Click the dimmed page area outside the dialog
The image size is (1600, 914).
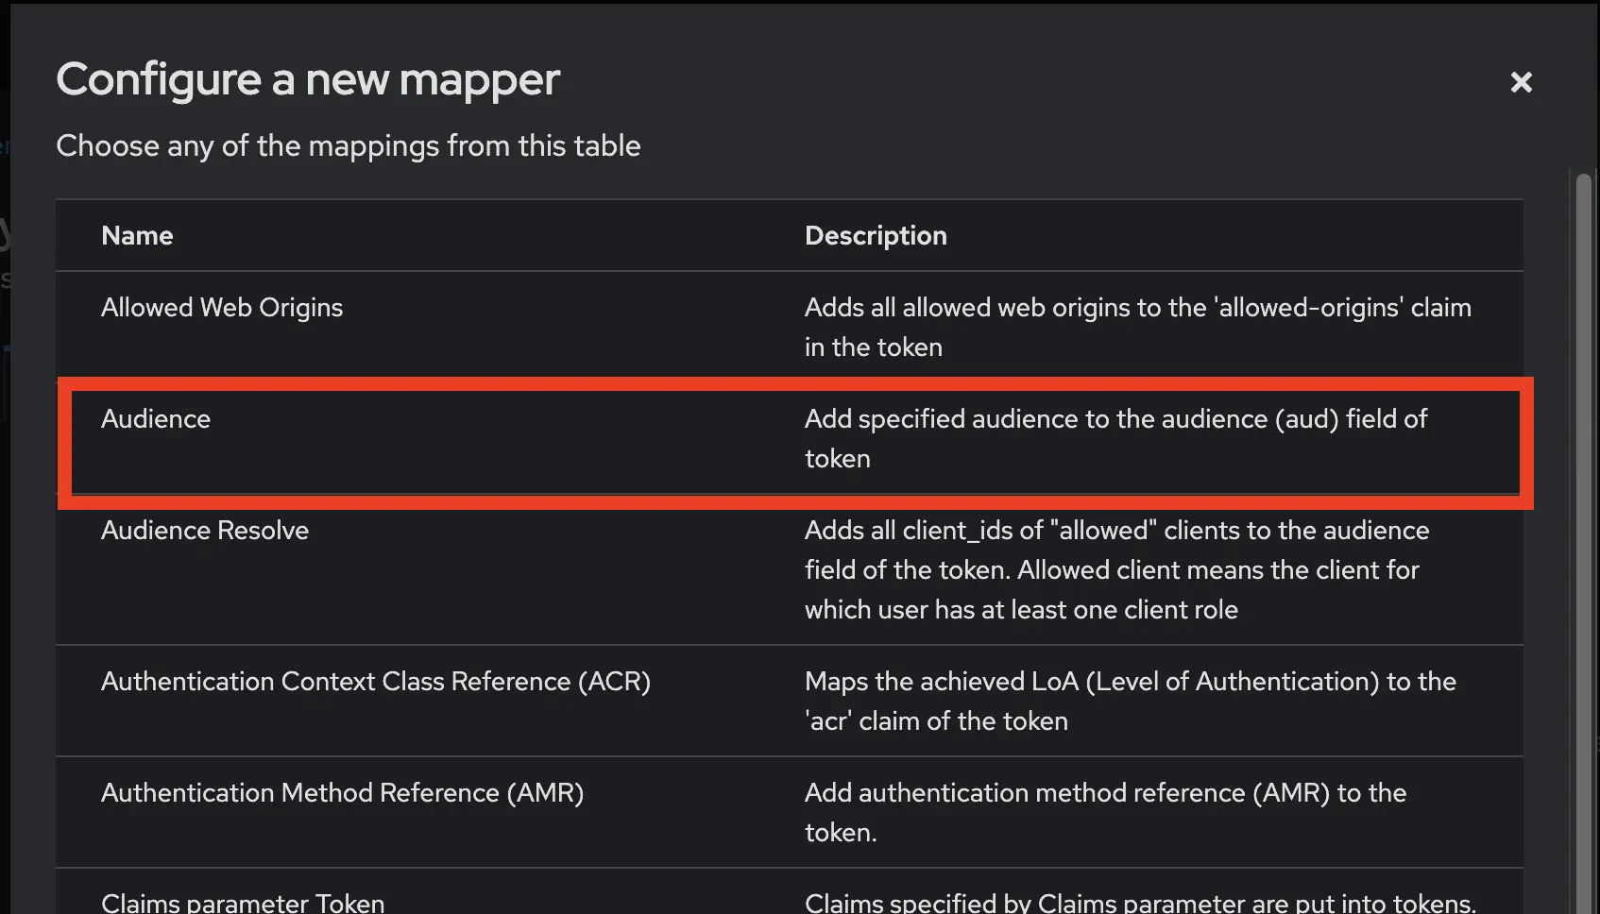click(x=8, y=472)
